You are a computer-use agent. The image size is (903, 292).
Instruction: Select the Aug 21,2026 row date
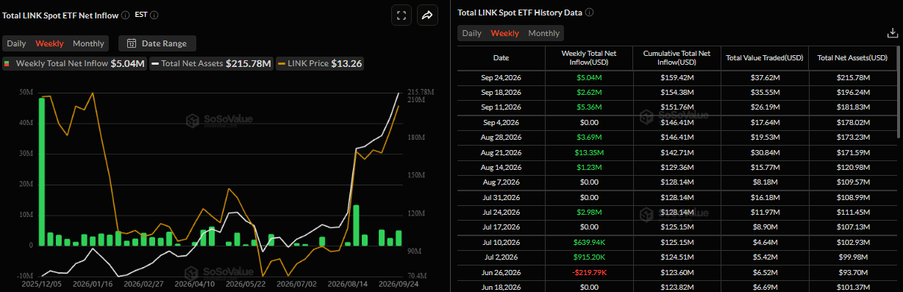point(501,152)
